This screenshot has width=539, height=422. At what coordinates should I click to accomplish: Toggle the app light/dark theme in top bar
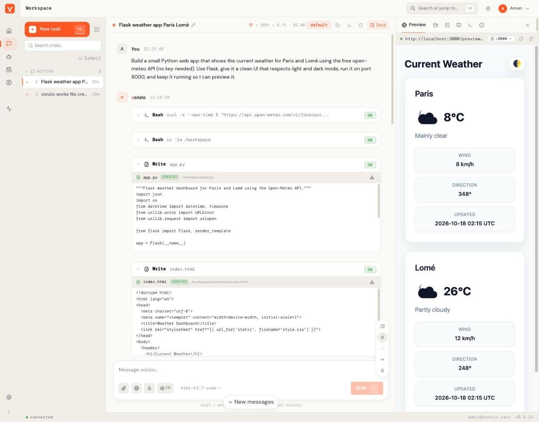pyautogui.click(x=488, y=8)
